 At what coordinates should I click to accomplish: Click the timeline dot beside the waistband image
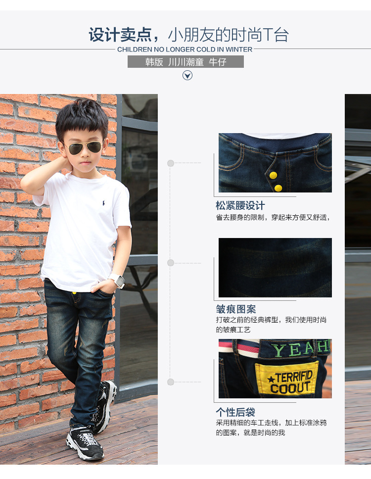coord(171,163)
